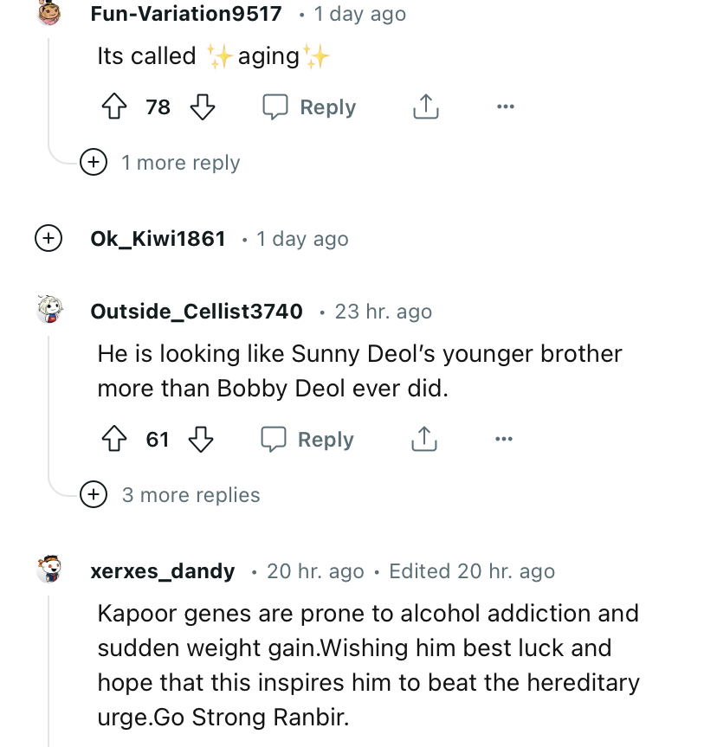Visit xerxes_dandy's profile via username

(x=163, y=571)
